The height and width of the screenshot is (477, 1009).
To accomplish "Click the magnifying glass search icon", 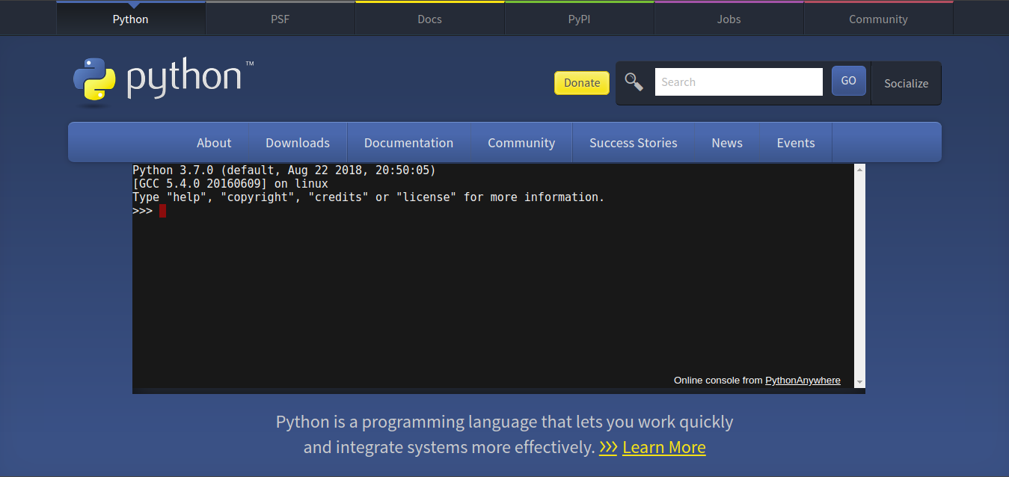I will [634, 82].
